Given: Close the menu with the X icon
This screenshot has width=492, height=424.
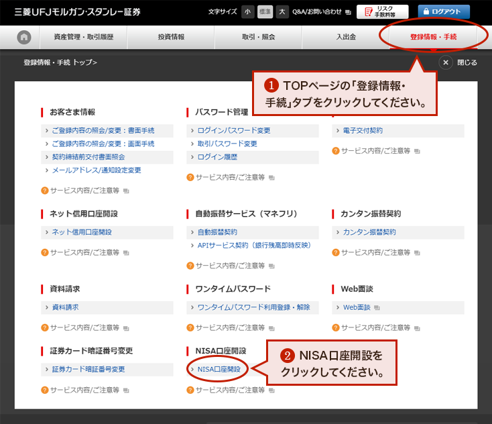Looking at the screenshot, I should point(446,62).
